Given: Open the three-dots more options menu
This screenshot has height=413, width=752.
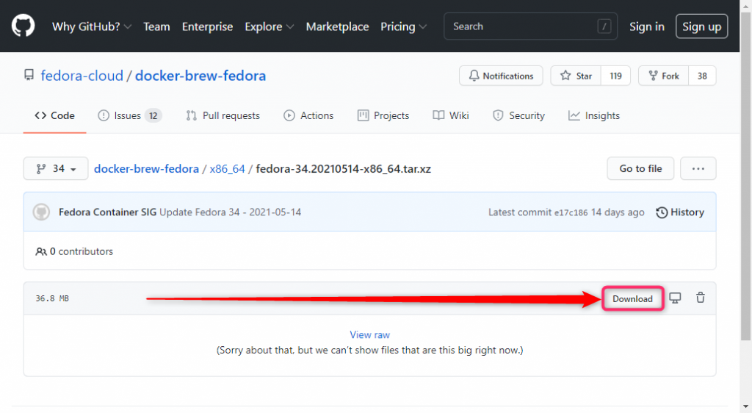Looking at the screenshot, I should pos(698,168).
